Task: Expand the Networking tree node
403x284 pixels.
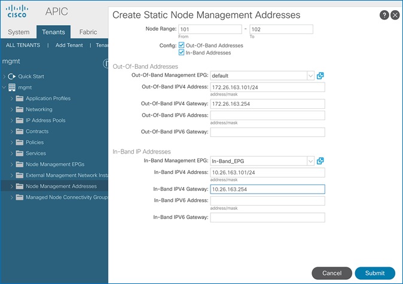Action: tap(12, 109)
